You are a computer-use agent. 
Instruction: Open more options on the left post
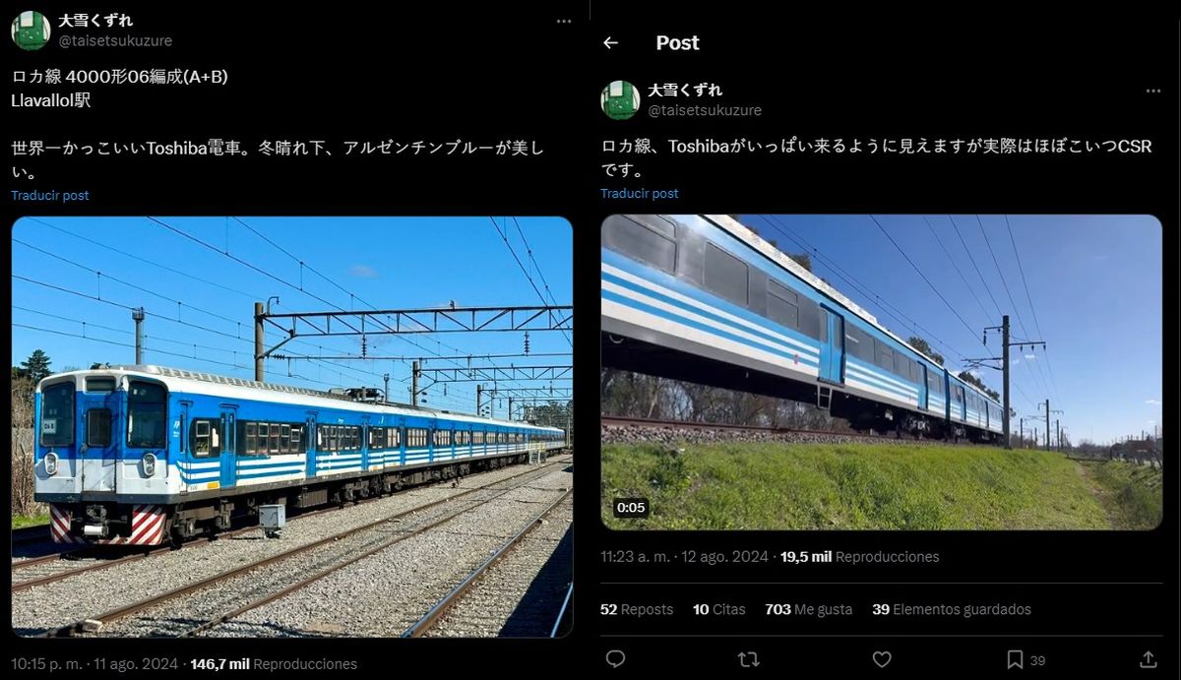563,21
